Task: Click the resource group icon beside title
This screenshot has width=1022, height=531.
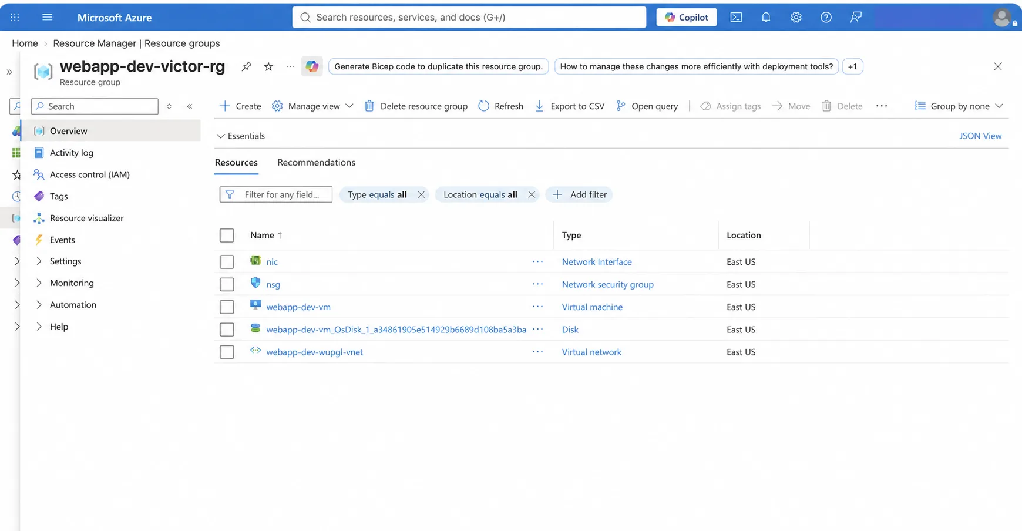Action: [43, 72]
